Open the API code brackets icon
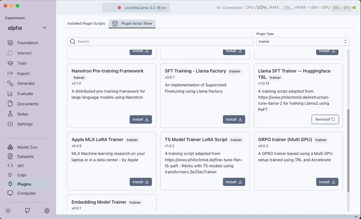The width and height of the screenshot is (361, 219). [x=10, y=166]
